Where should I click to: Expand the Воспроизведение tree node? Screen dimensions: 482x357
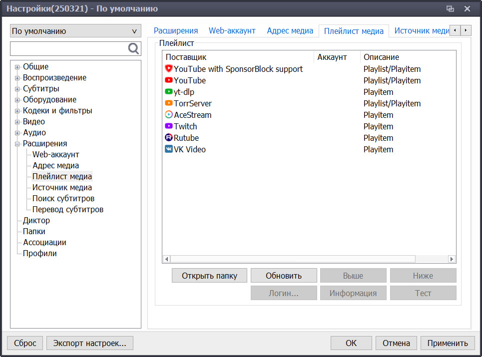(x=17, y=78)
